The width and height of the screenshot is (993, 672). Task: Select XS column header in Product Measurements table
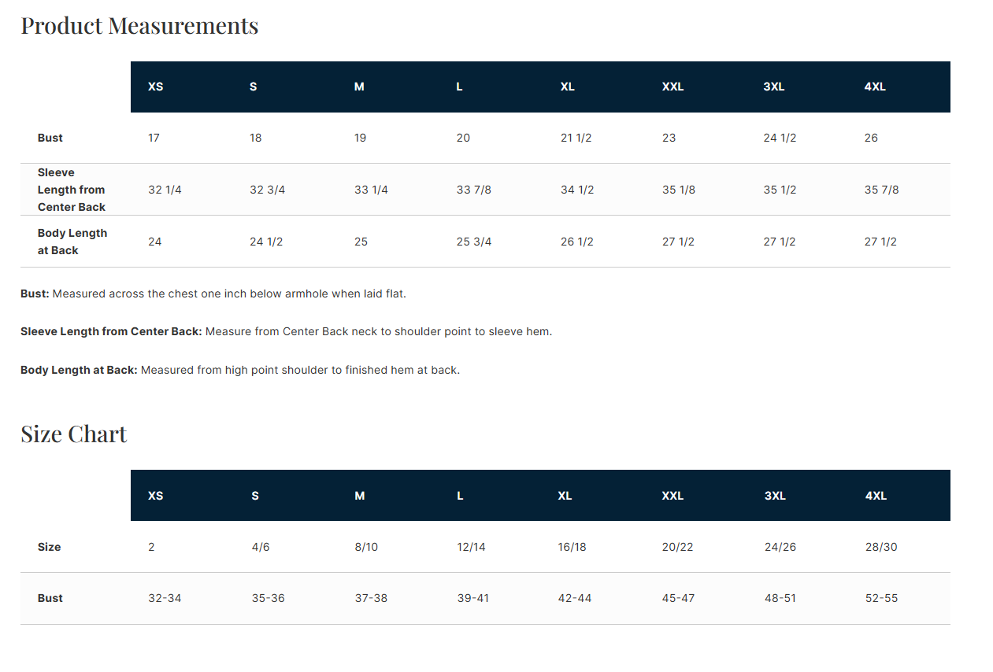click(x=156, y=87)
